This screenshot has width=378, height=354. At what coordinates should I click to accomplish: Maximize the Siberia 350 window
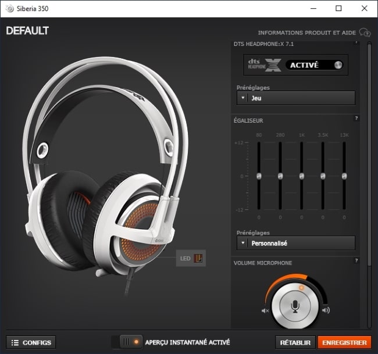pyautogui.click(x=338, y=9)
